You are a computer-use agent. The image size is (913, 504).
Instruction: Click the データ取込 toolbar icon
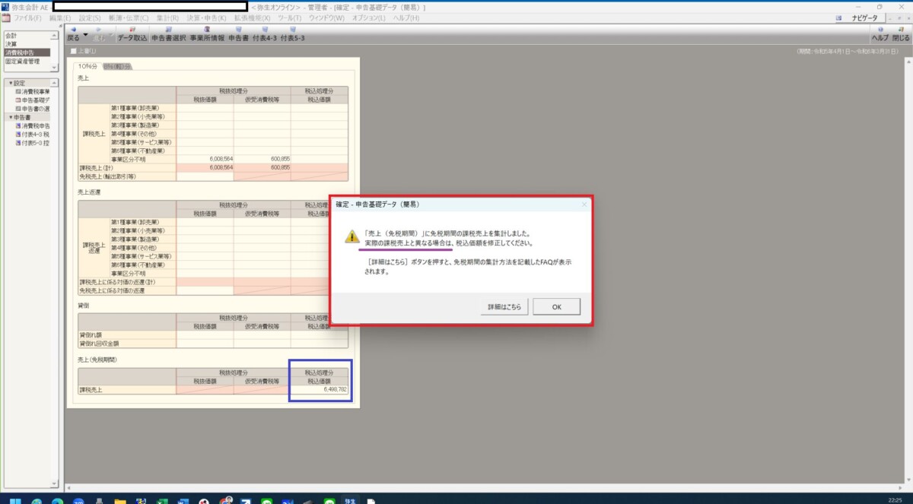(132, 33)
